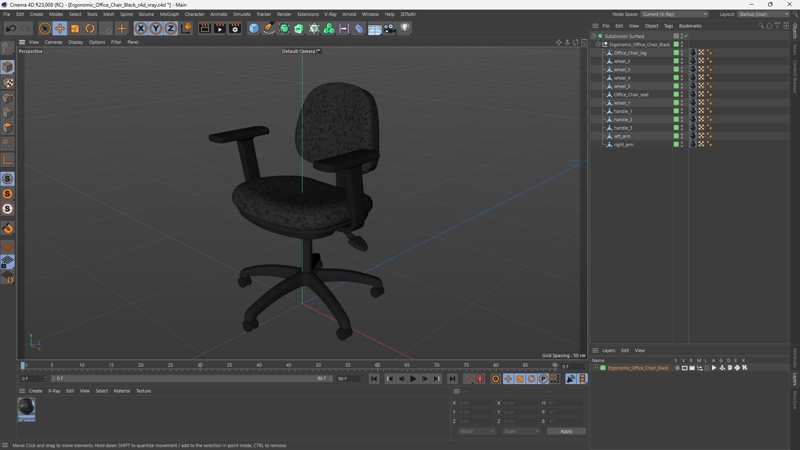This screenshot has height=450, width=800.
Task: Click the Apply button
Action: click(566, 431)
